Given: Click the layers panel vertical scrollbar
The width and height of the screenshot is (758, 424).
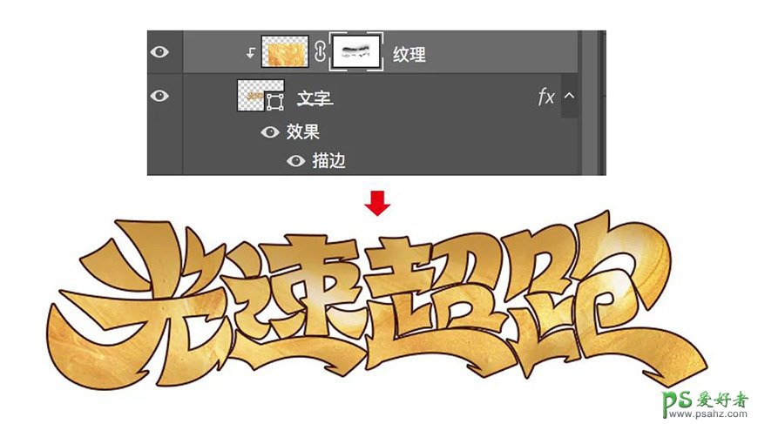Looking at the screenshot, I should point(589,103).
